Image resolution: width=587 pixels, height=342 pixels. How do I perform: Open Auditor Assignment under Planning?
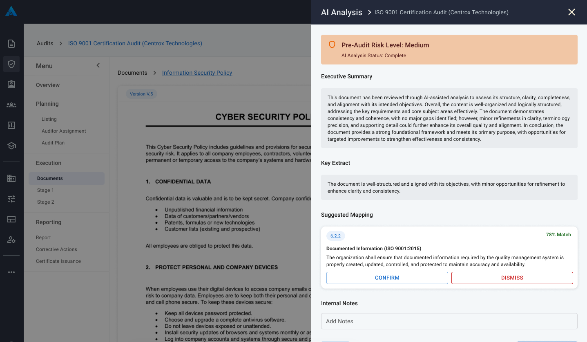(64, 131)
